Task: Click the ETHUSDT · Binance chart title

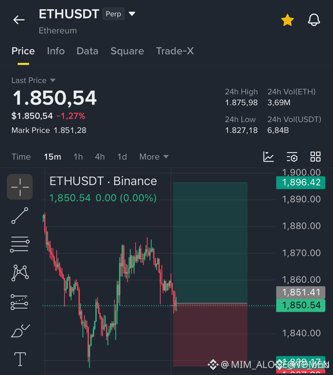Action: [103, 181]
